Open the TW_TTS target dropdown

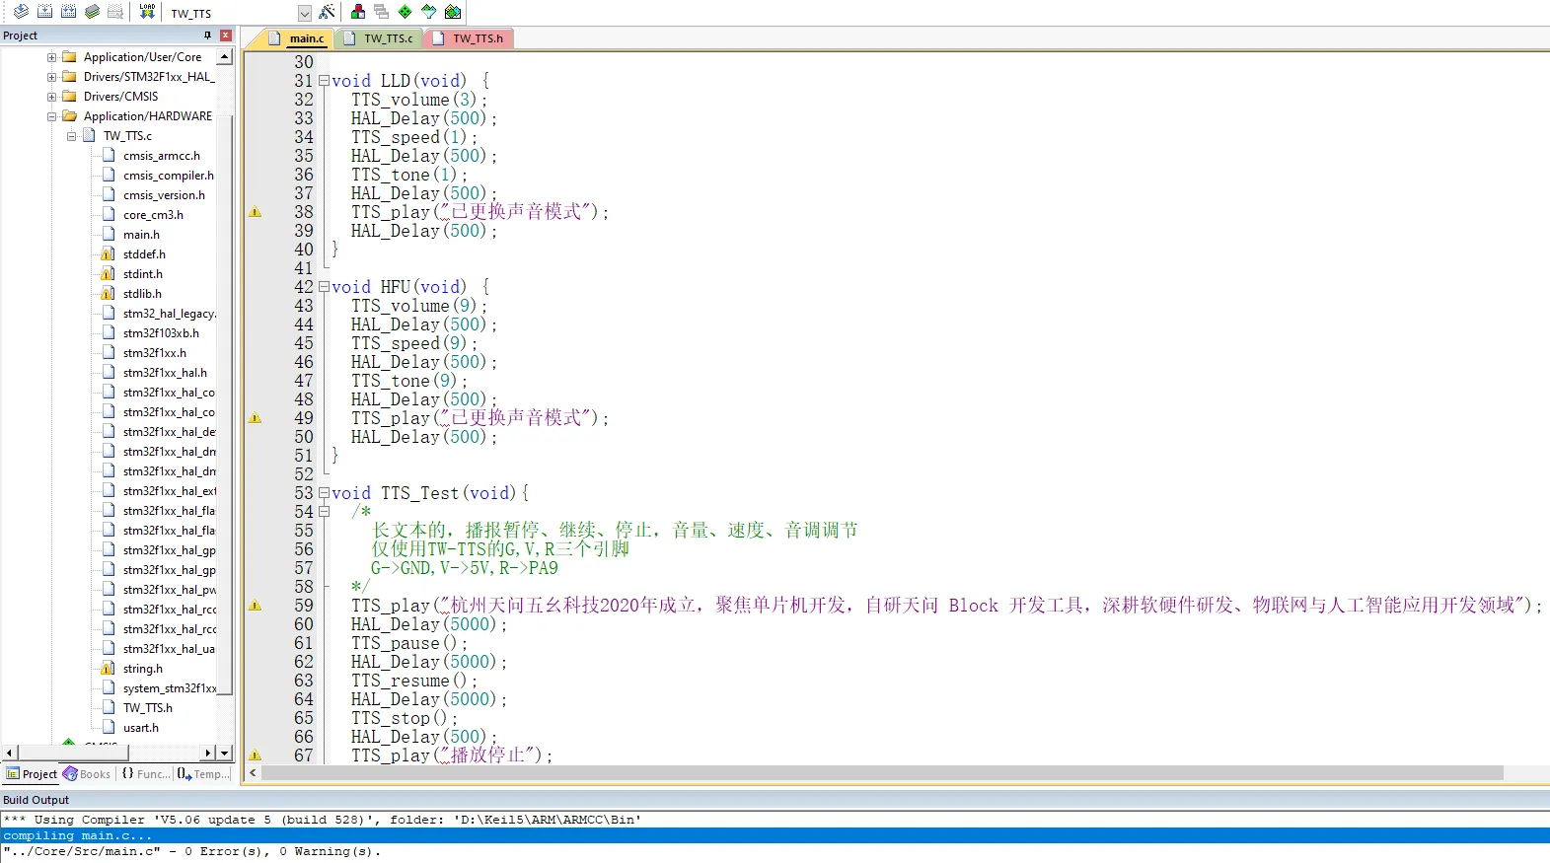tap(304, 13)
